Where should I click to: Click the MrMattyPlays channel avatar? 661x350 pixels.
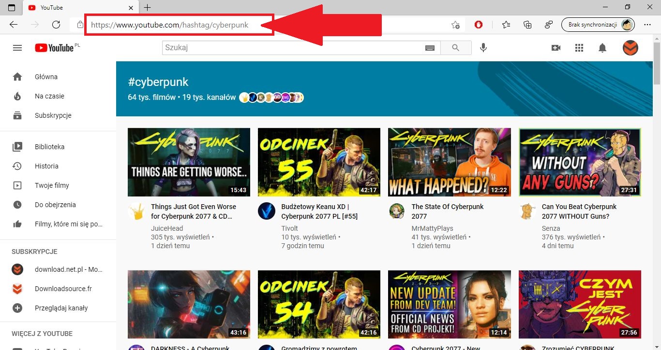pyautogui.click(x=397, y=211)
